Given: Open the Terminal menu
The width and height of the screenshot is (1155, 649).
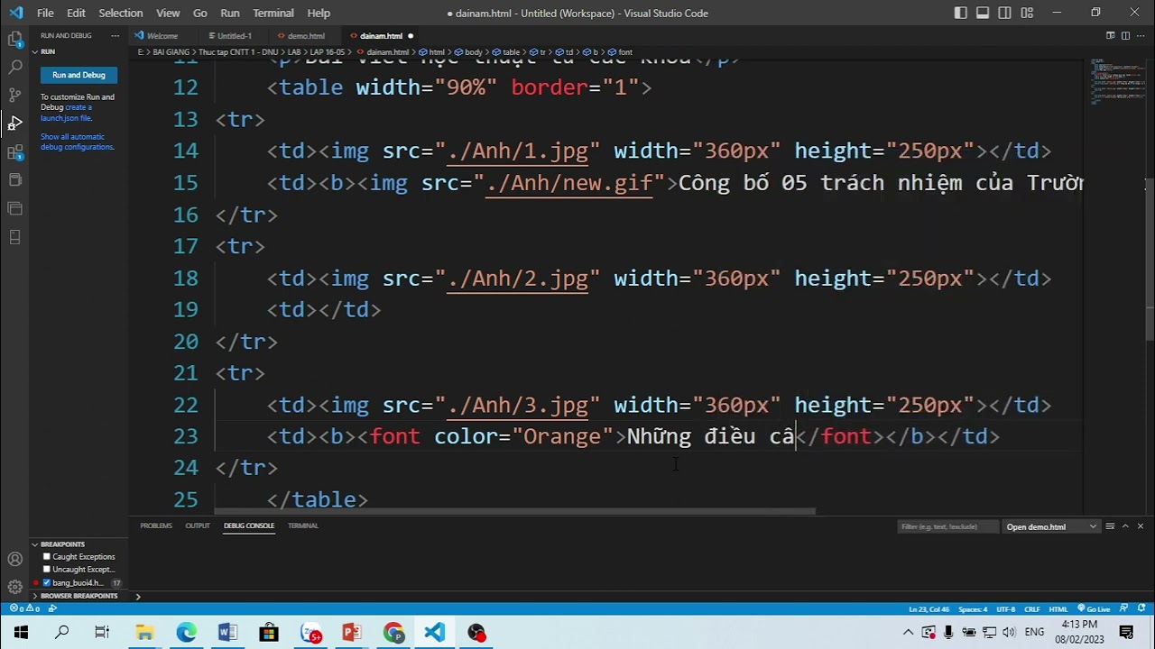Looking at the screenshot, I should point(273,13).
